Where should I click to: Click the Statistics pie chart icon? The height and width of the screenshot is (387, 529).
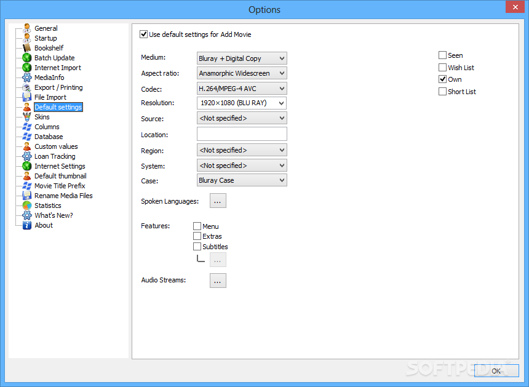click(27, 205)
